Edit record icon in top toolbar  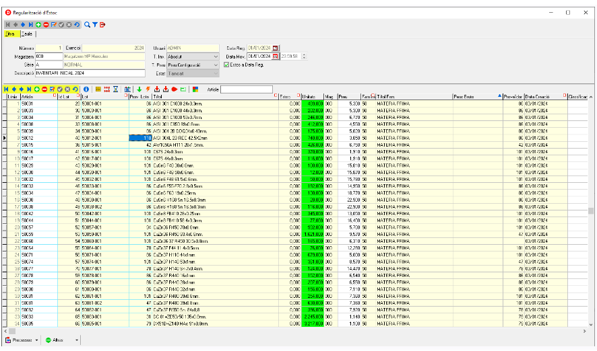53,25
